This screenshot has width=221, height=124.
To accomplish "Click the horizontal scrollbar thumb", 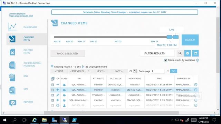I will [x=111, y=113].
